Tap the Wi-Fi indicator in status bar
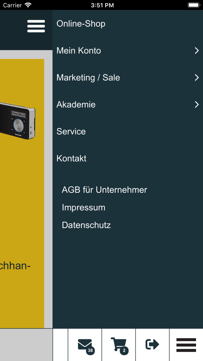Viewport: 203px width, 361px height. [28, 5]
